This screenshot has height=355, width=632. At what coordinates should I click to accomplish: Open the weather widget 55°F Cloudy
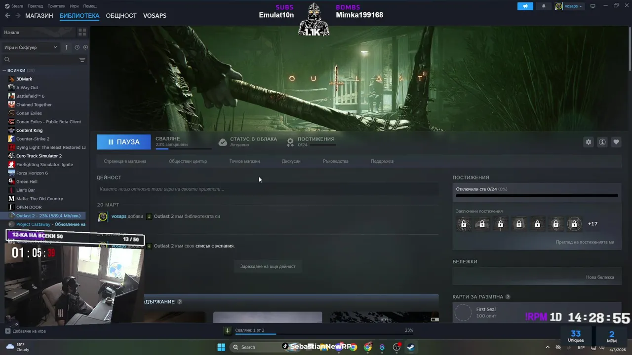(x=17, y=347)
